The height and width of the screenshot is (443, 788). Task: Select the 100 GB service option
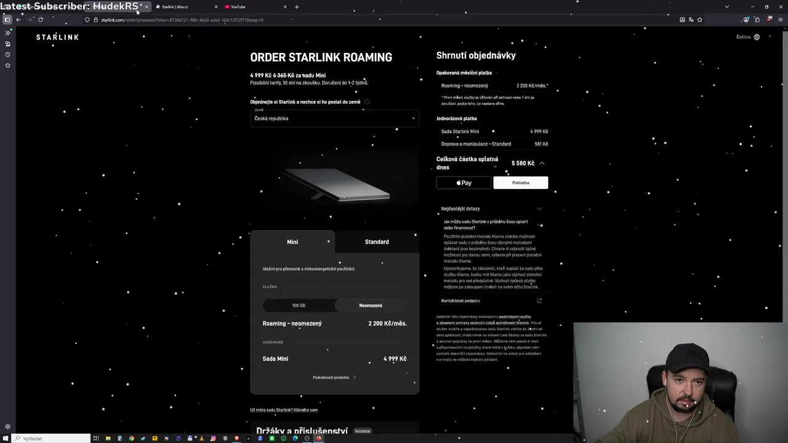click(299, 305)
